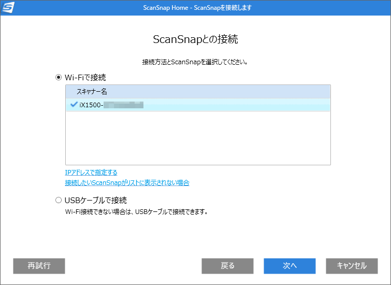
Task: Cancel setup with the キャンセル button
Action: tap(352, 266)
